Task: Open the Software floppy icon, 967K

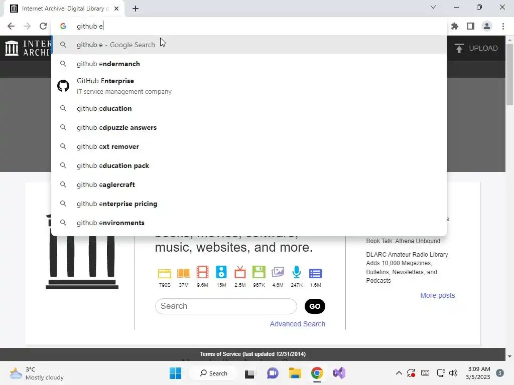Action: tap(259, 272)
